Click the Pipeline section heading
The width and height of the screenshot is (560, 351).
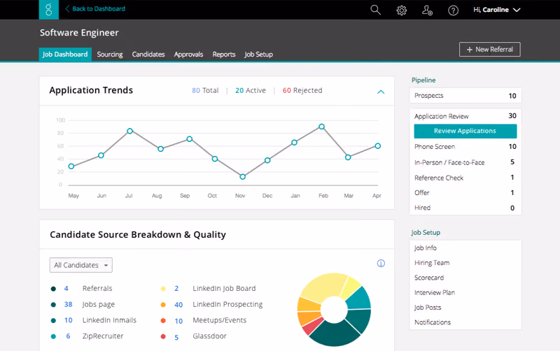(x=423, y=80)
